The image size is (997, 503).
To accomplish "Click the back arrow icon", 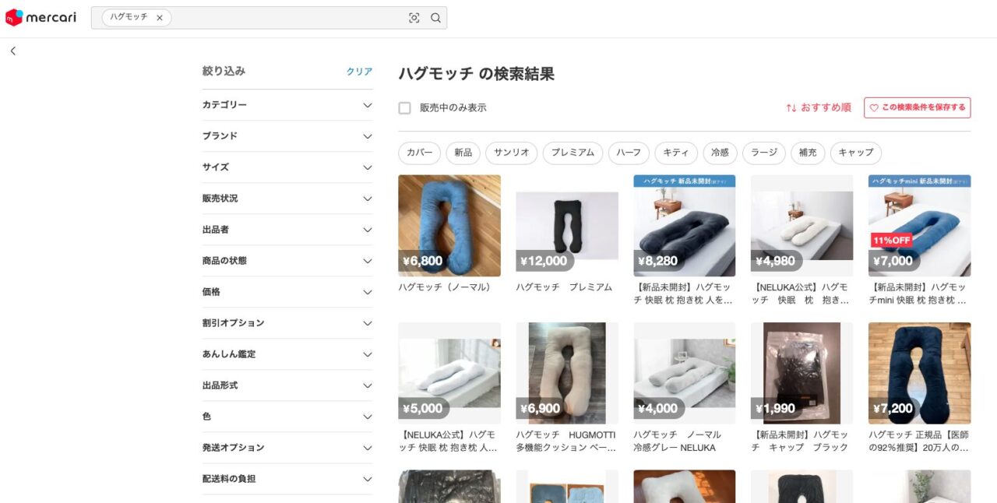I will (x=13, y=51).
